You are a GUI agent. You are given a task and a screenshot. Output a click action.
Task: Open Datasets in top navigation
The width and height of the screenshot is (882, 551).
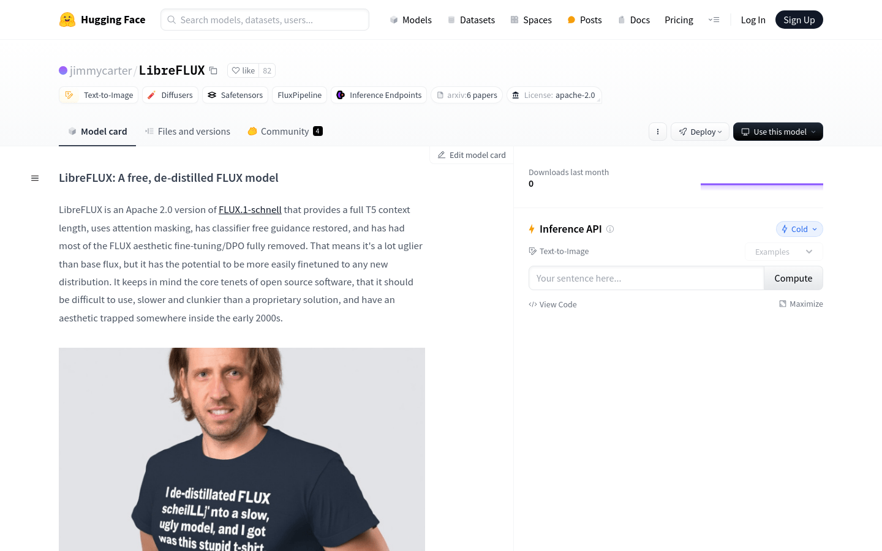[471, 20]
